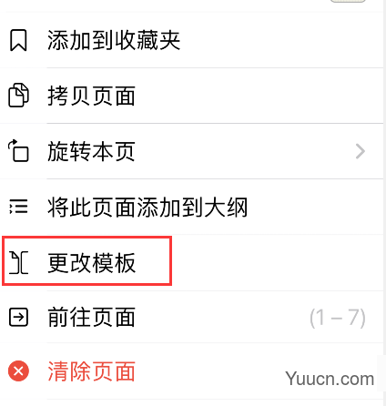Click the rotate page icon beside 旋转本页
Image resolution: width=386 pixels, height=406 pixels.
[x=18, y=150]
